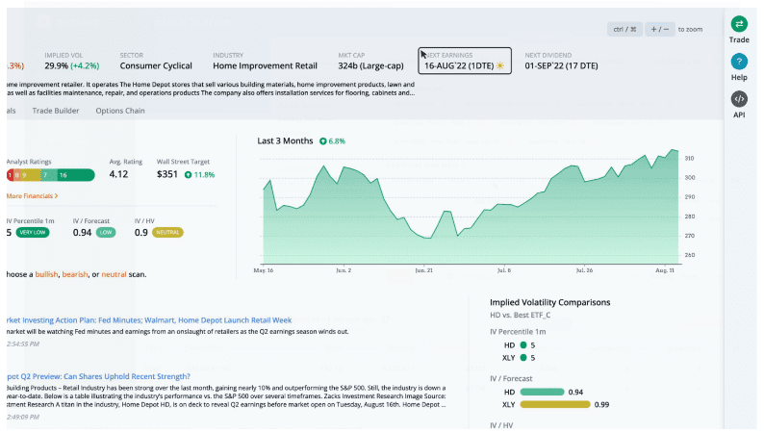Click the up-arrow icon next to 11.8%
Image resolution: width=764 pixels, height=433 pixels.
[x=188, y=175]
